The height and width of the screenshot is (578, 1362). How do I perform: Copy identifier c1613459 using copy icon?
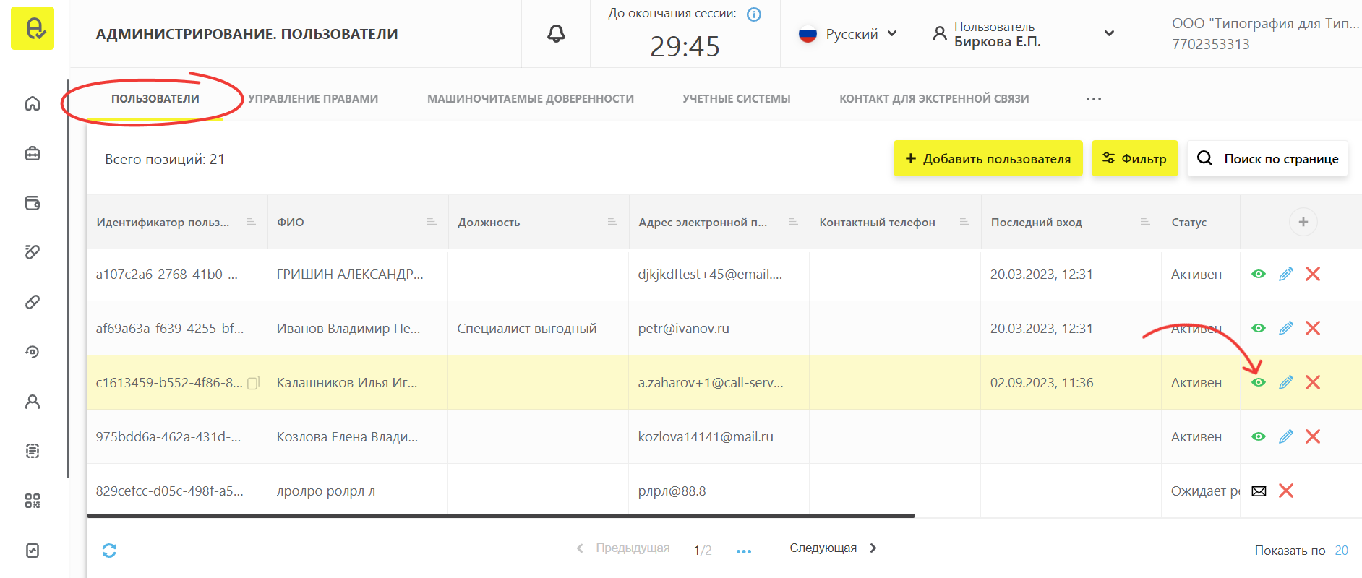(x=253, y=383)
